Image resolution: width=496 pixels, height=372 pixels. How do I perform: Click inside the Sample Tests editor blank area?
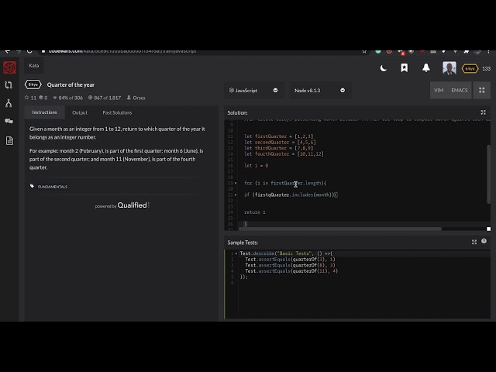[x=363, y=299]
